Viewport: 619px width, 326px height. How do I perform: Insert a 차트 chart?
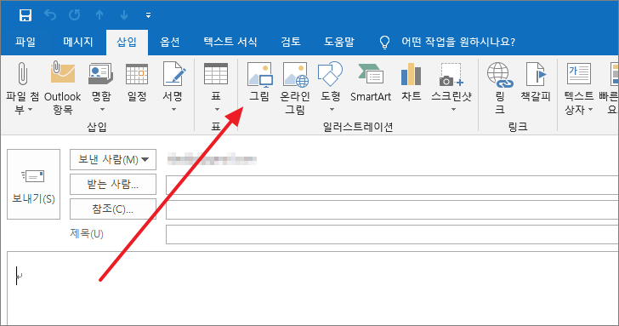tap(412, 83)
